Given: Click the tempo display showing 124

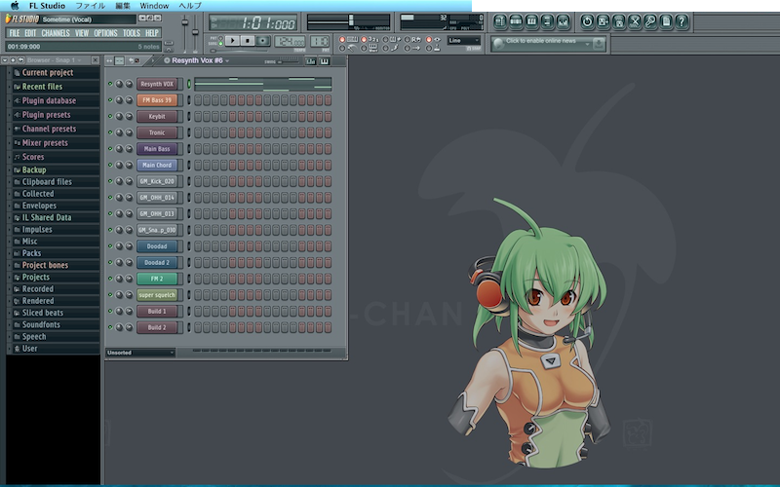Looking at the screenshot, I should tap(290, 41).
